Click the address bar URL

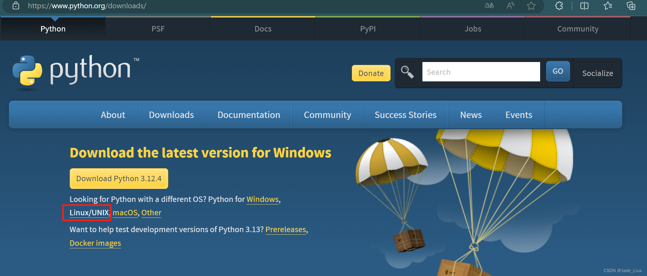point(87,6)
